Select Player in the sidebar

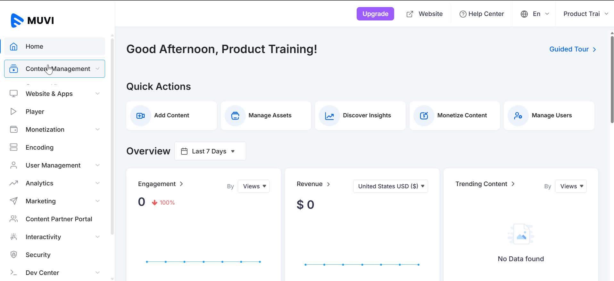35,112
